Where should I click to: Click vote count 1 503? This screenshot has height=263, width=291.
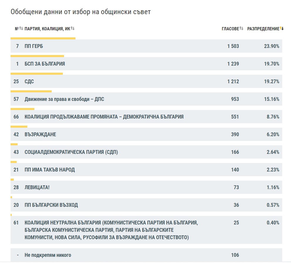click(x=233, y=46)
